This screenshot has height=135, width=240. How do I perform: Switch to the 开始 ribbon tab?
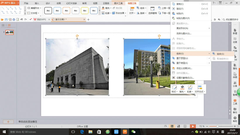[26, 3]
